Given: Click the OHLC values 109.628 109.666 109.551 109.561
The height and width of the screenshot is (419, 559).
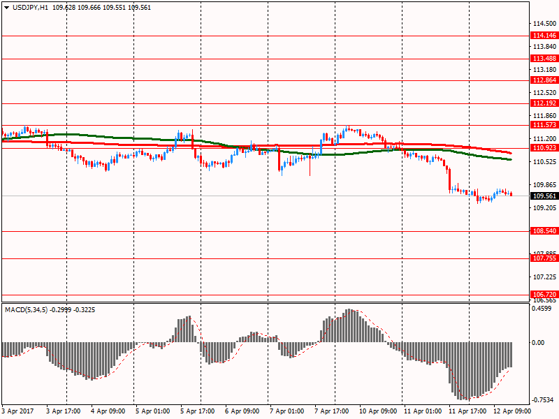Looking at the screenshot, I should 101,8.
